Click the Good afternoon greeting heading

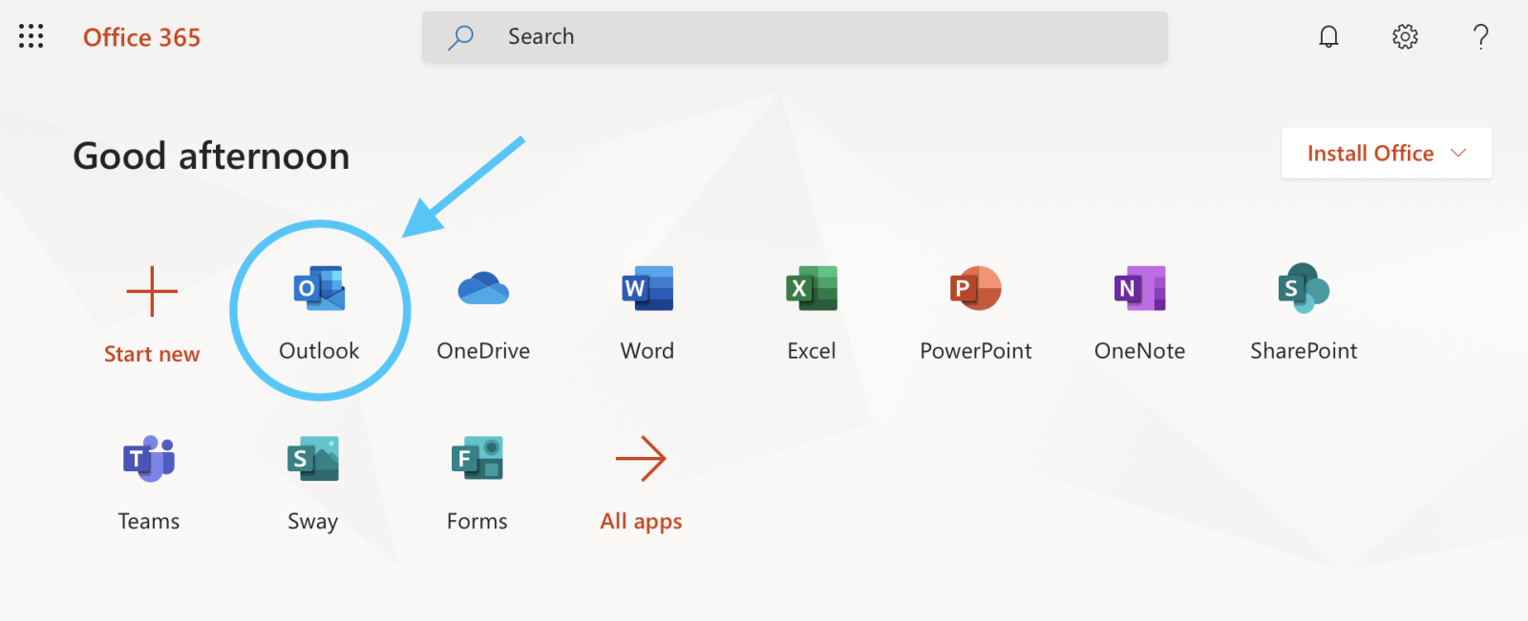(212, 156)
